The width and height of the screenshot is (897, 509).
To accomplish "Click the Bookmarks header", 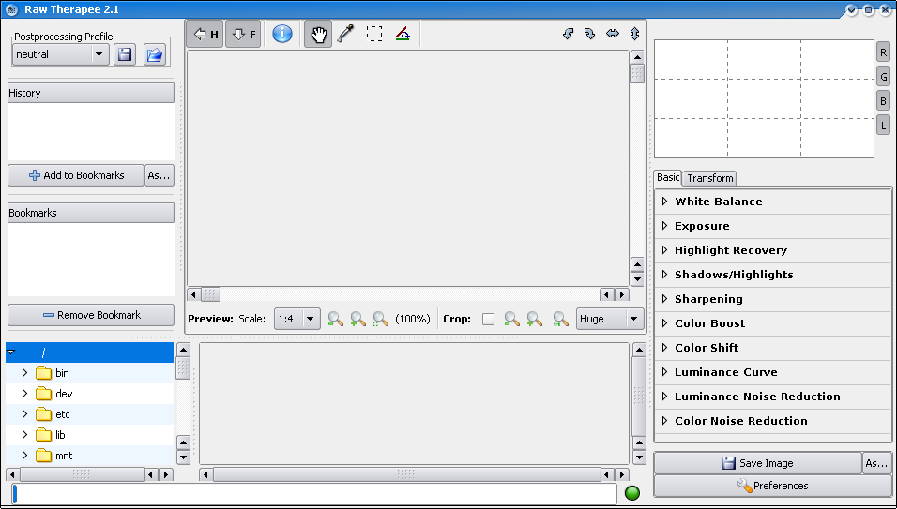I will coord(91,213).
